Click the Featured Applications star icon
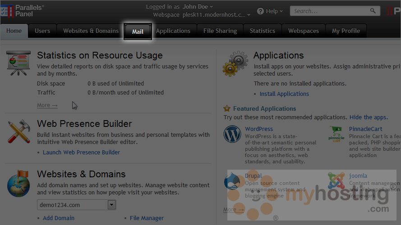Viewport: 401px width, 225px height. pyautogui.click(x=227, y=108)
